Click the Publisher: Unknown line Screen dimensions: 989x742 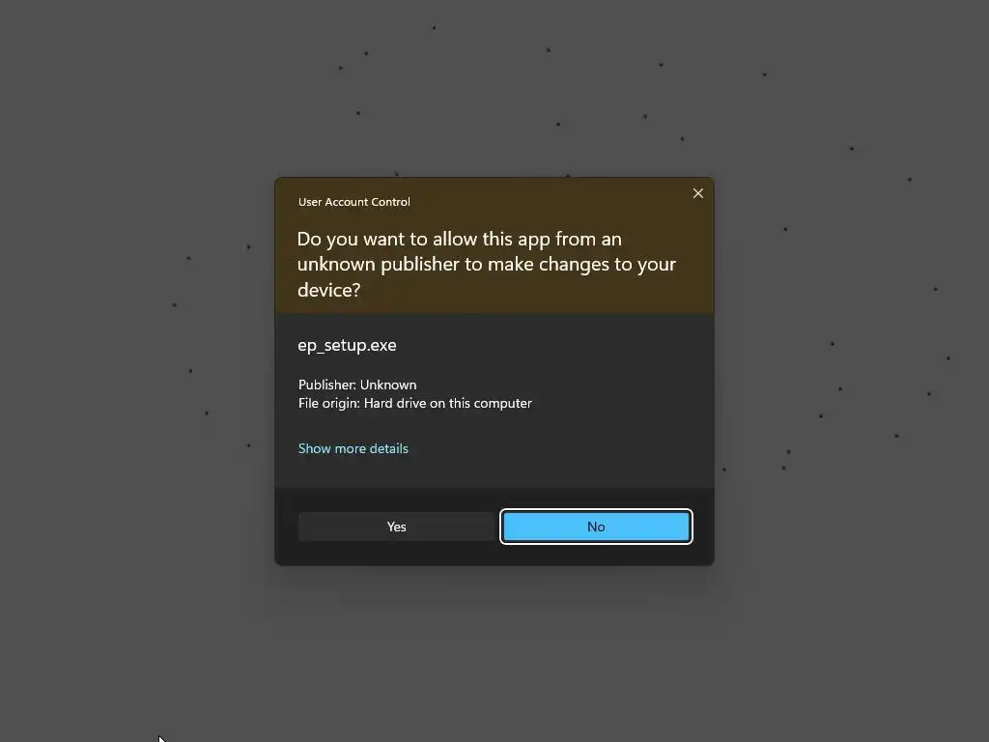point(357,385)
